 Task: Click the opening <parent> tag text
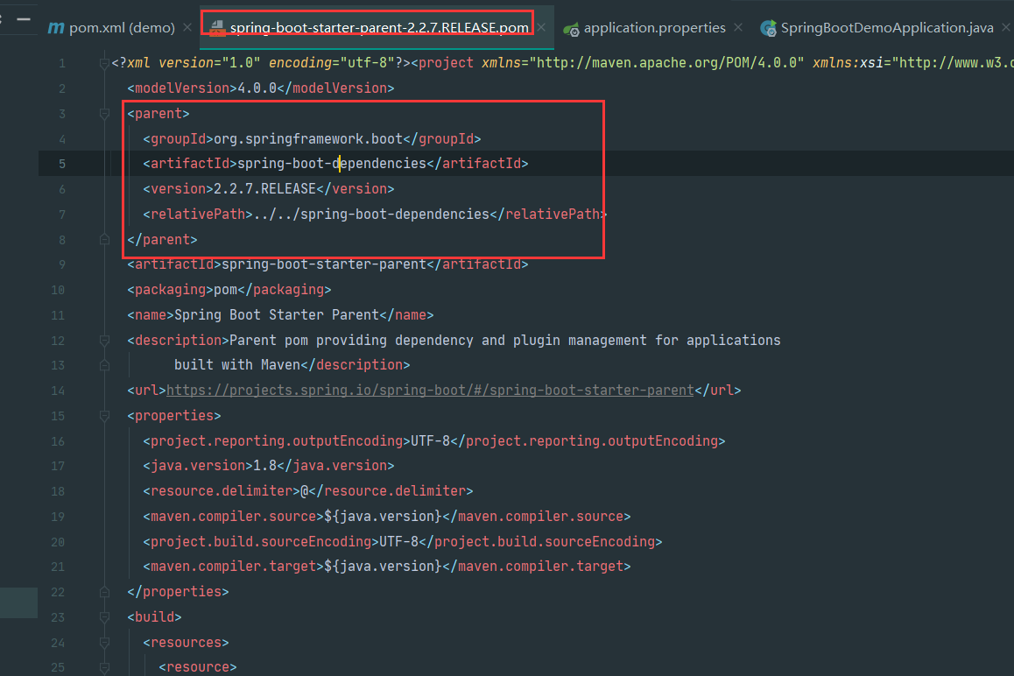(x=158, y=114)
